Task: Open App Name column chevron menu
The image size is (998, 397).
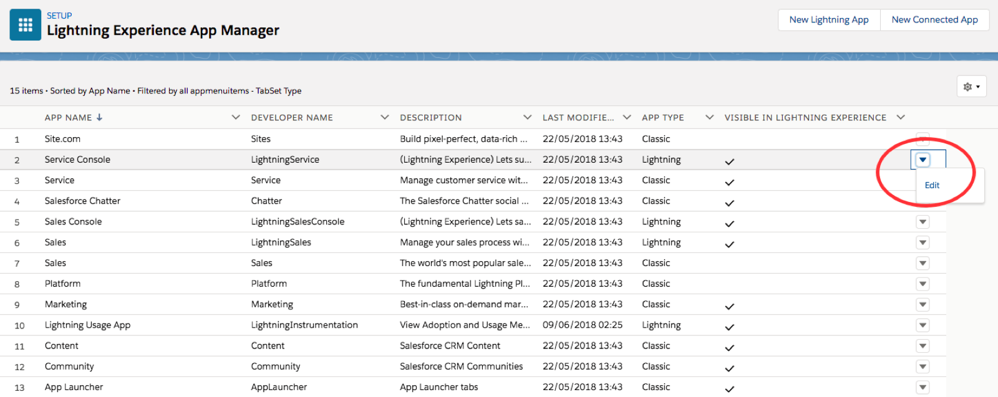Action: pos(236,117)
